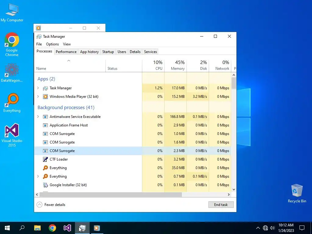Screen dimensions: 312x234
Task: Select Windows Media Player taskbar button
Action: pyautogui.click(x=97, y=228)
